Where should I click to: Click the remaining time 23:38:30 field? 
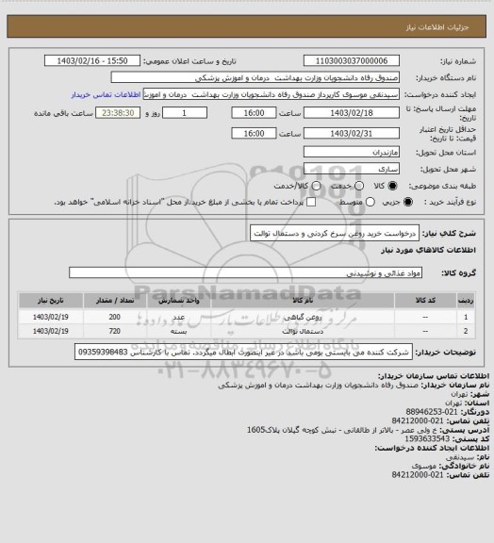(x=118, y=113)
